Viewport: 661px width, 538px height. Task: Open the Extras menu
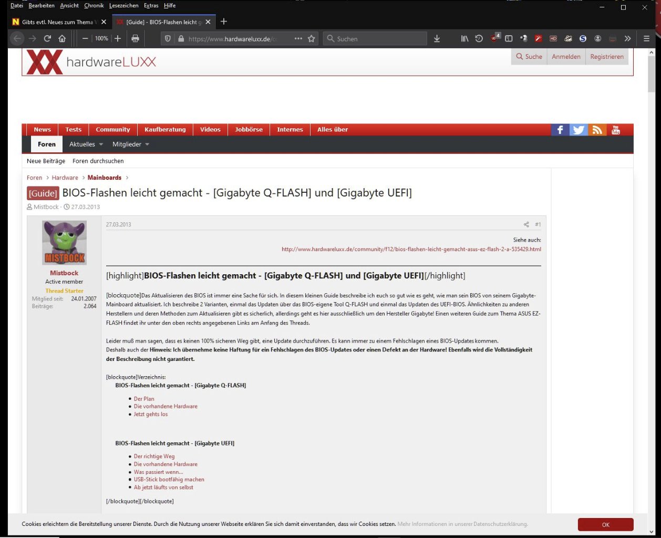click(x=151, y=5)
